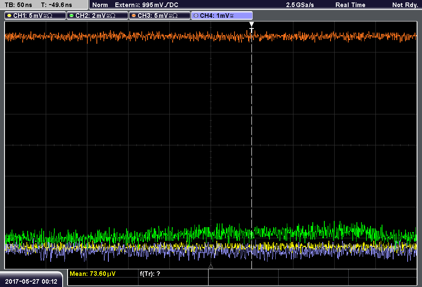Click the green CH2 ground level marker
Image resolution: width=422 pixels, height=287 pixels.
tap(10, 237)
